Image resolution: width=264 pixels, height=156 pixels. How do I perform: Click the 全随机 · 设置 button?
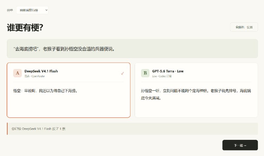pos(244,27)
